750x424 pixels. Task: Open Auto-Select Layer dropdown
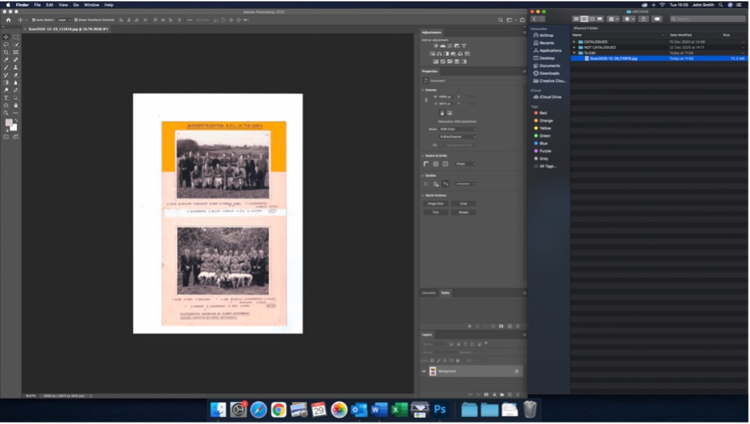pyautogui.click(x=64, y=20)
